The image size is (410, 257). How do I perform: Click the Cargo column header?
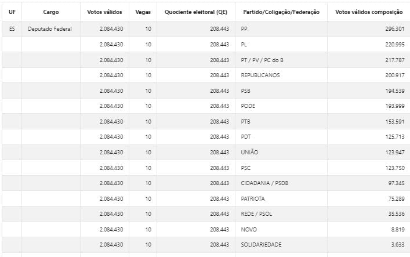(50, 12)
